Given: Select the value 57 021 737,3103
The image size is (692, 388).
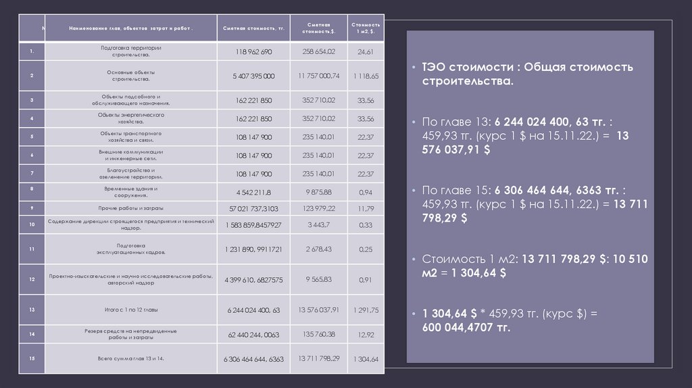Looking at the screenshot, I should (253, 208).
